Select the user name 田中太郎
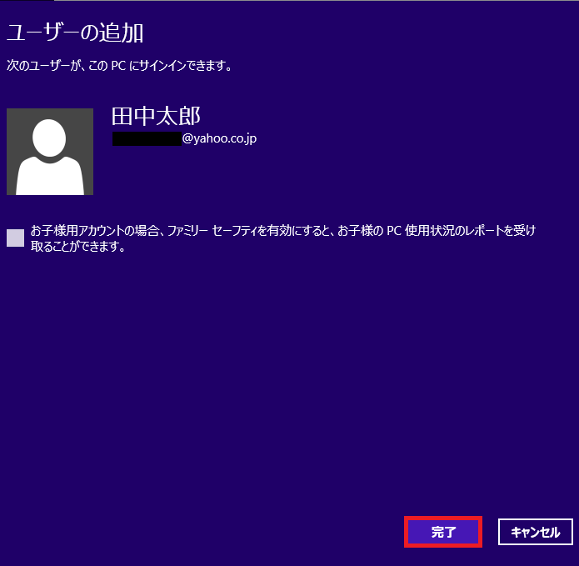Viewport: 579px width, 566px height. [156, 116]
